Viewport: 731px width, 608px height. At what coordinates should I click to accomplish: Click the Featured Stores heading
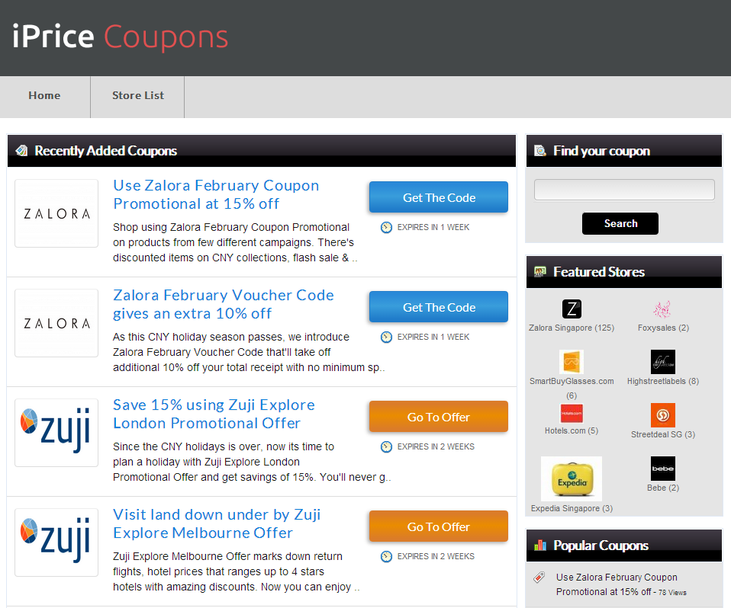coord(599,271)
